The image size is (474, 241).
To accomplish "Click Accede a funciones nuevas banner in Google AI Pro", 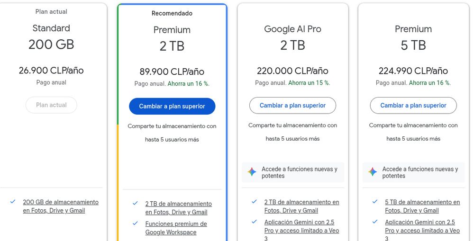I will 299,172.
